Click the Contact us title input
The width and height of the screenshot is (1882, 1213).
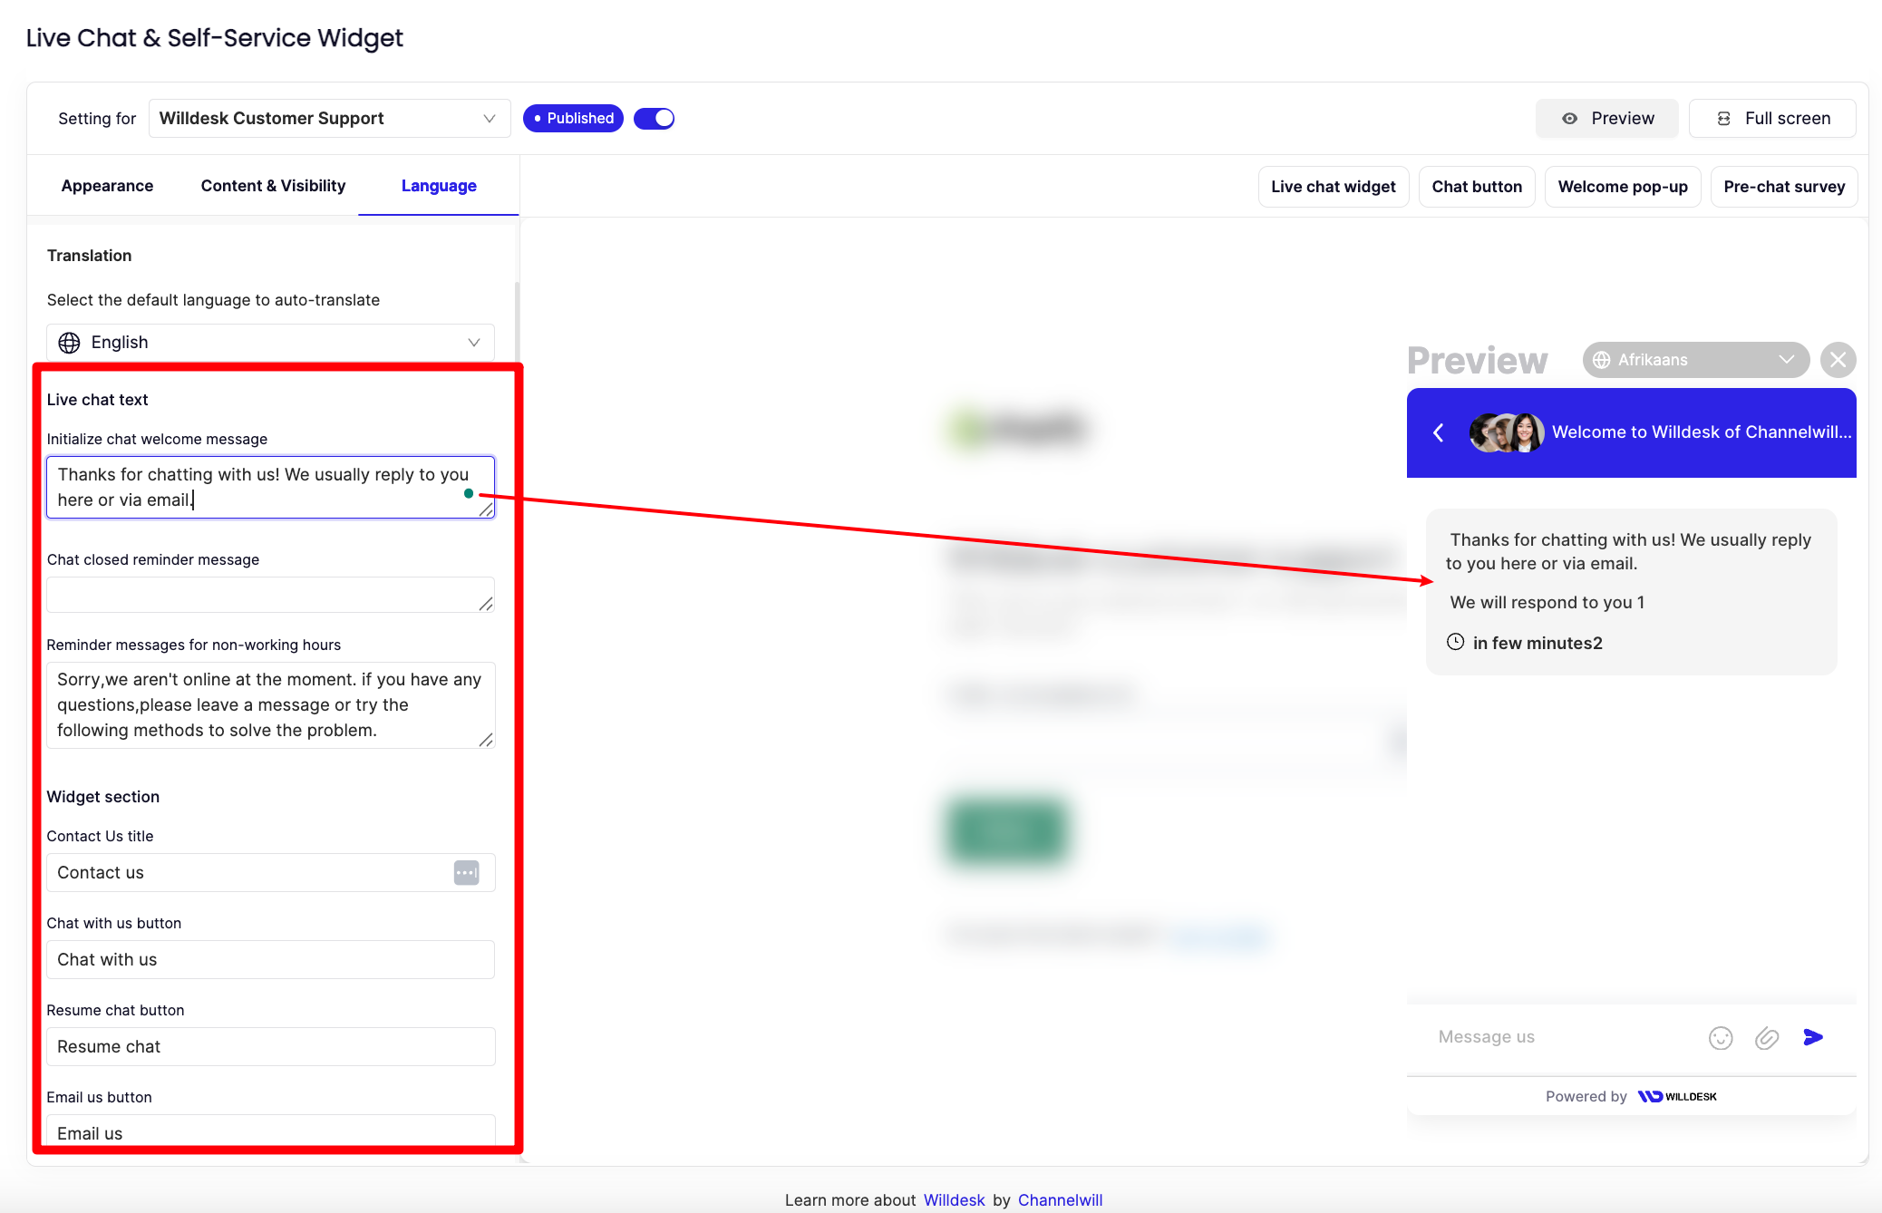point(270,872)
